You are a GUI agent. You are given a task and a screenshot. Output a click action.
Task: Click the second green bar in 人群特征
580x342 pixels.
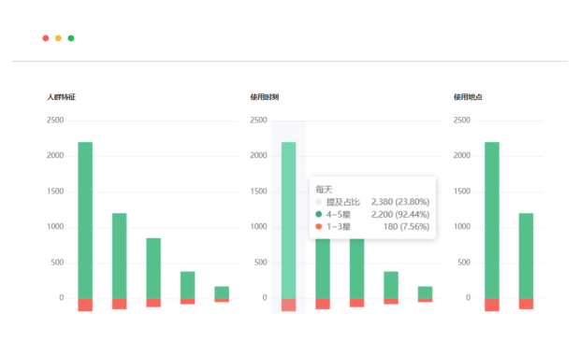click(119, 256)
